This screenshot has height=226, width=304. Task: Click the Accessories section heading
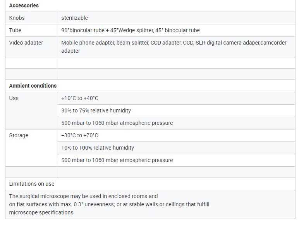tap(24, 6)
